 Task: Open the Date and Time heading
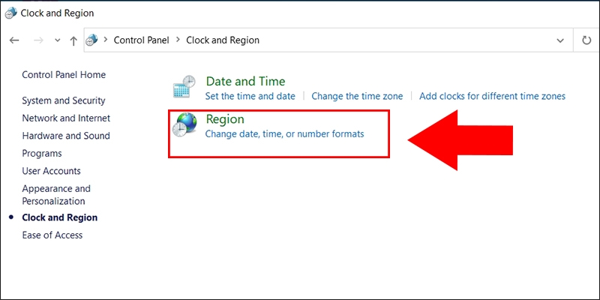245,81
